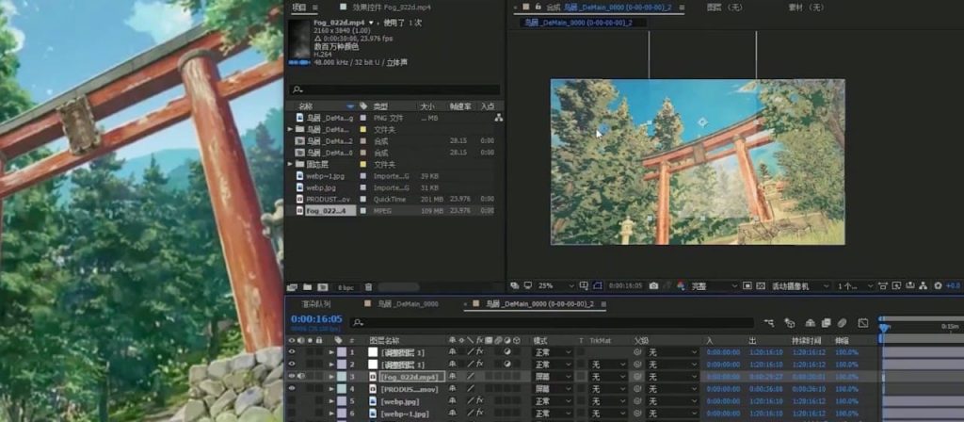Screen dimensions: 964x422
Task: Click the grid and guide options icon
Action: click(x=584, y=286)
